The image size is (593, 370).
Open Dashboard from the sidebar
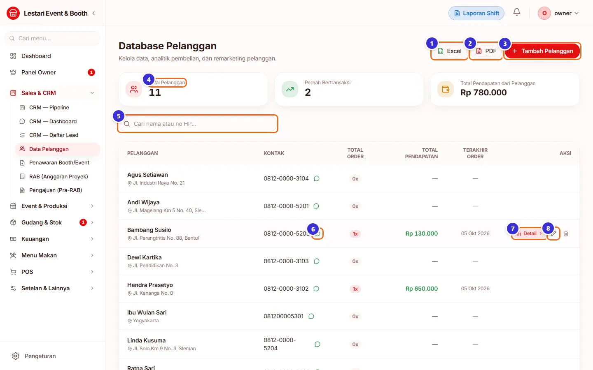click(x=52, y=56)
